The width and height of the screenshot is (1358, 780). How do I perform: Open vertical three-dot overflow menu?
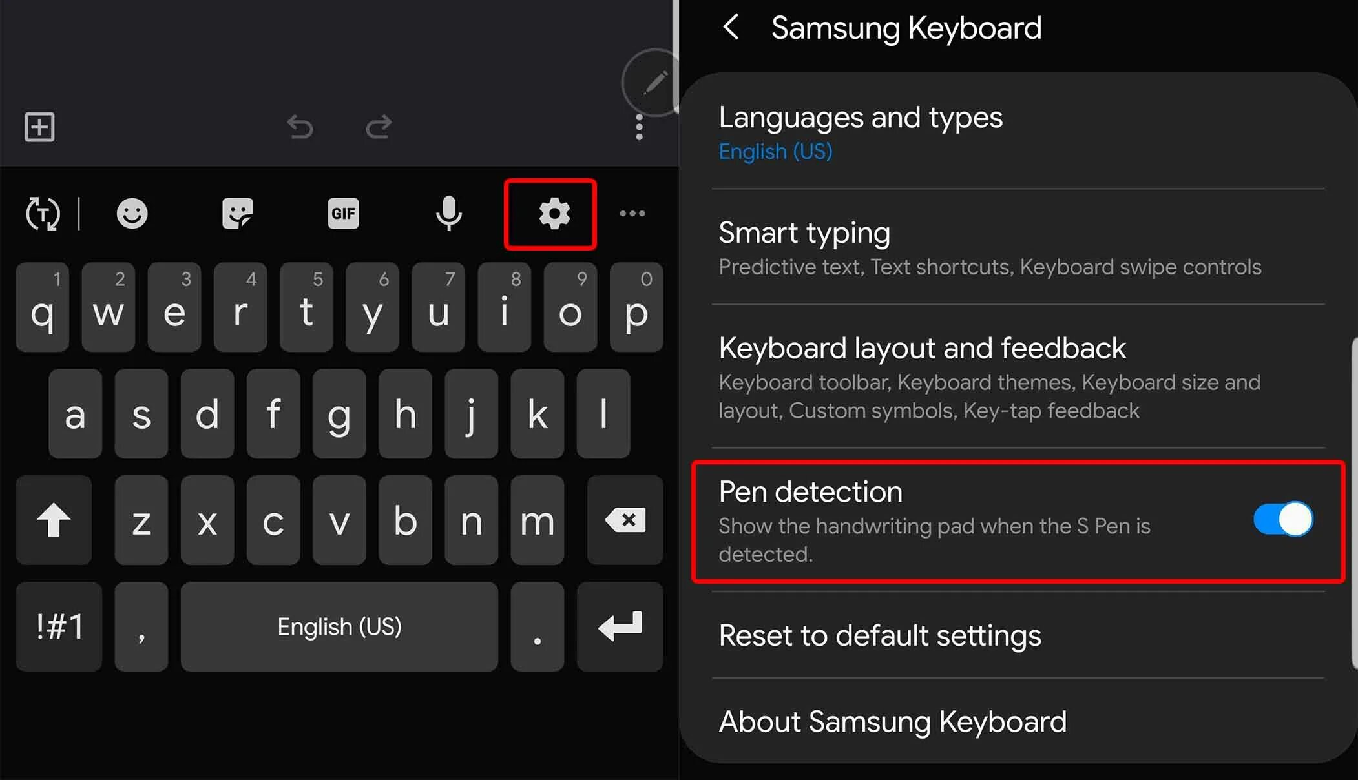point(639,127)
